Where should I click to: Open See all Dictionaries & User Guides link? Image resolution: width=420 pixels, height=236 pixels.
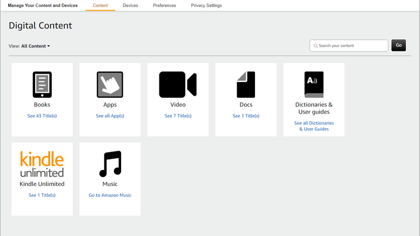314,126
